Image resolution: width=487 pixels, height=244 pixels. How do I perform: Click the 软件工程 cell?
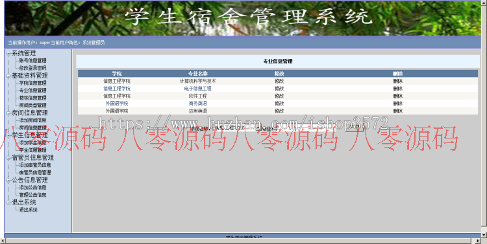(x=198, y=96)
